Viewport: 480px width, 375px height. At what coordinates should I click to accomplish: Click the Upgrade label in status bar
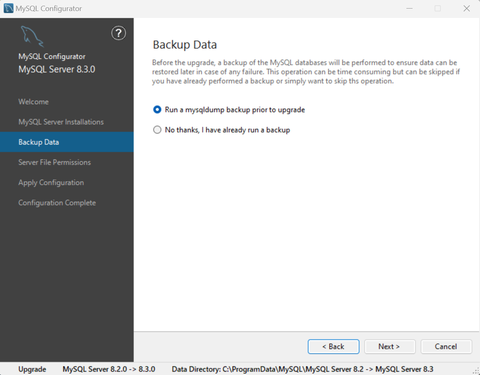tap(32, 369)
